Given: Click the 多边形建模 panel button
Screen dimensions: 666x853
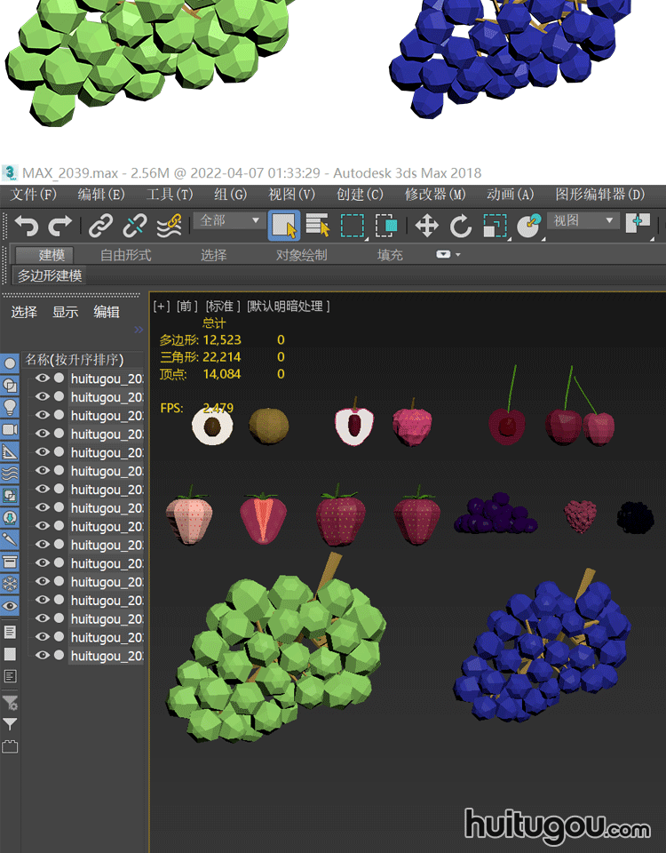Looking at the screenshot, I should click(51, 276).
